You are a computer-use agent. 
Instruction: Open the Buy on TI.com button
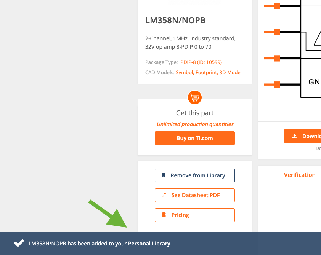(x=195, y=138)
